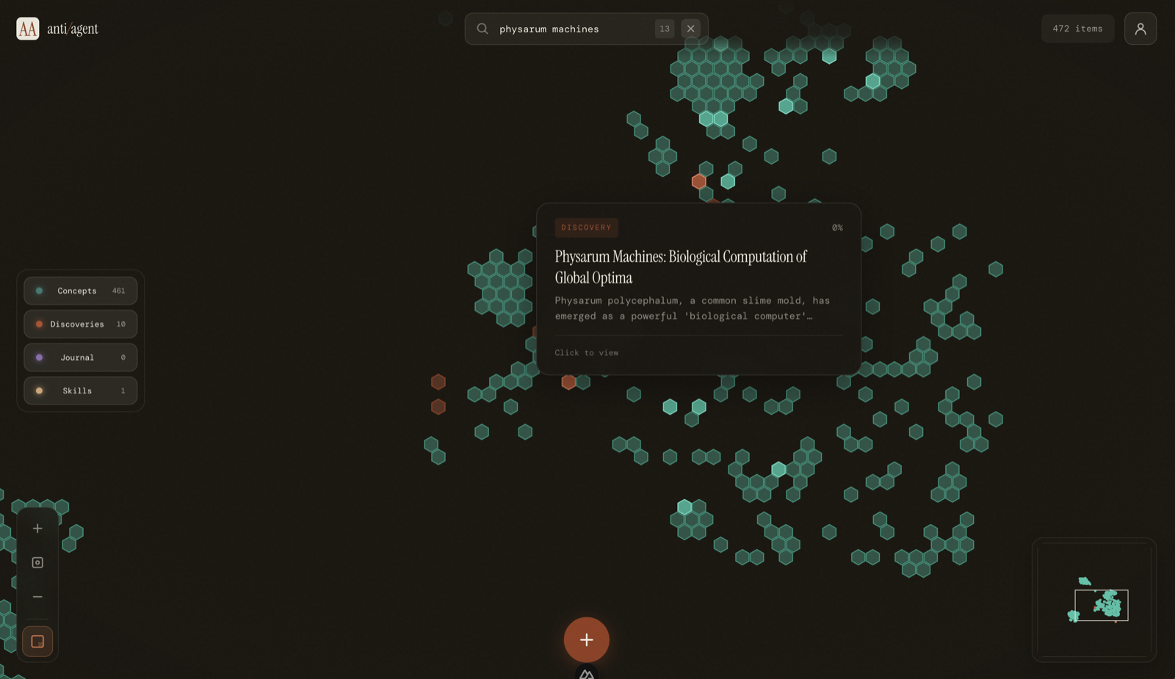The width and height of the screenshot is (1175, 679).
Task: Clear the search query with the X
Action: coord(690,29)
